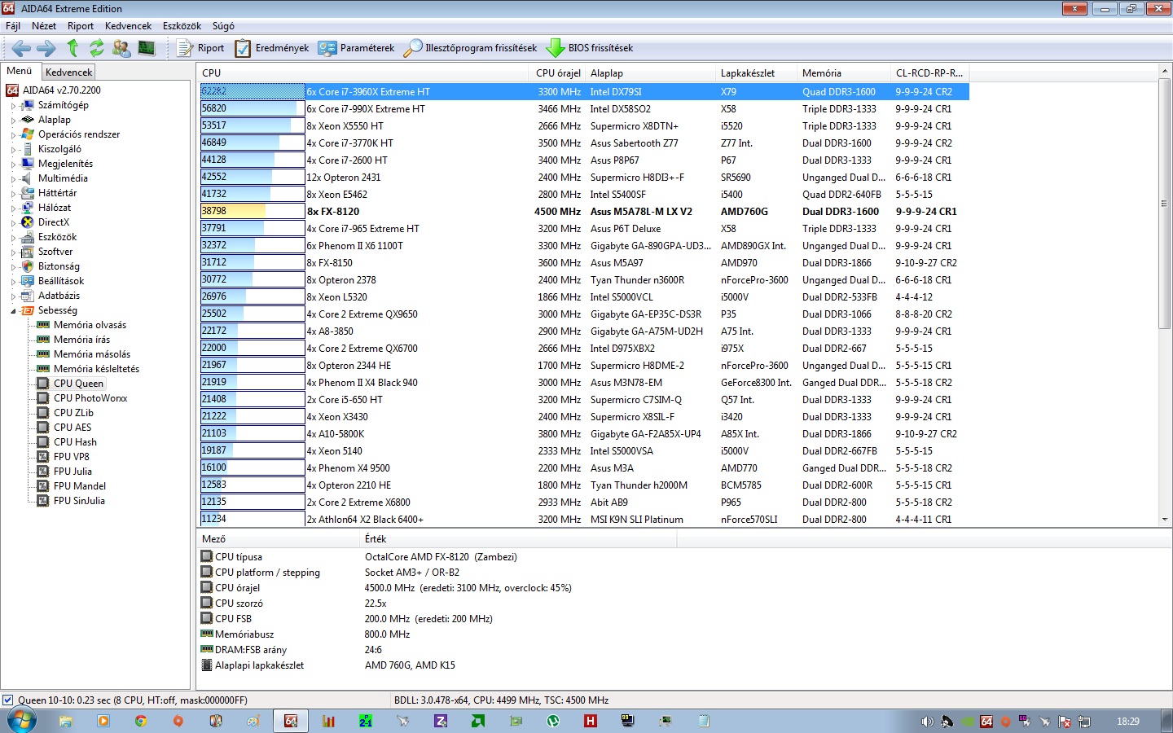Image resolution: width=1173 pixels, height=733 pixels.
Task: Select Memória írás benchmark
Action: tap(81, 340)
